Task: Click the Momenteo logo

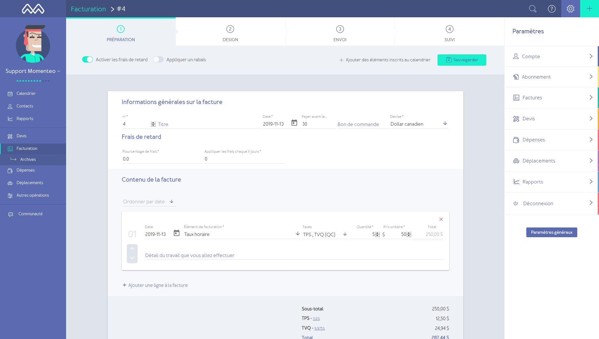Action: pos(33,9)
